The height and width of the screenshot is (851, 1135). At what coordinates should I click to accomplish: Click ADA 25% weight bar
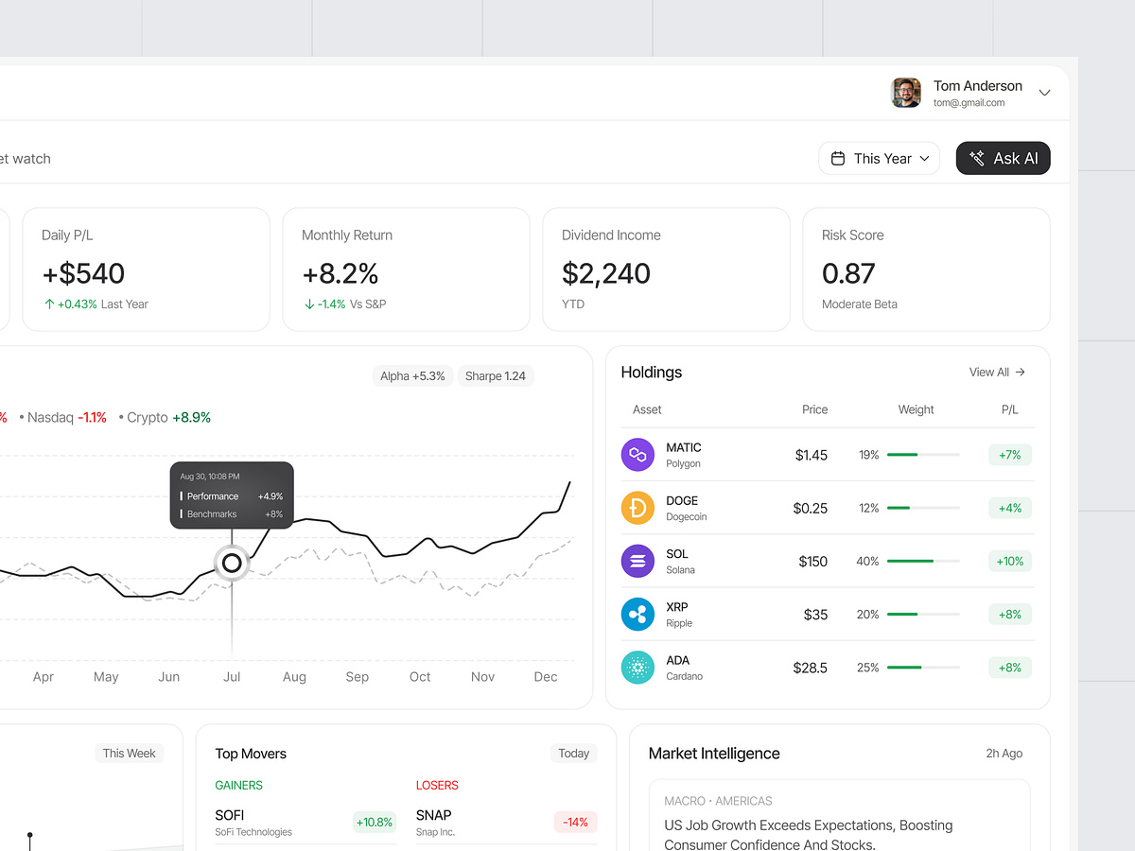coord(923,668)
